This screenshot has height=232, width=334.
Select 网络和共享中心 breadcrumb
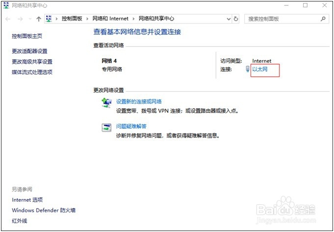156,19
